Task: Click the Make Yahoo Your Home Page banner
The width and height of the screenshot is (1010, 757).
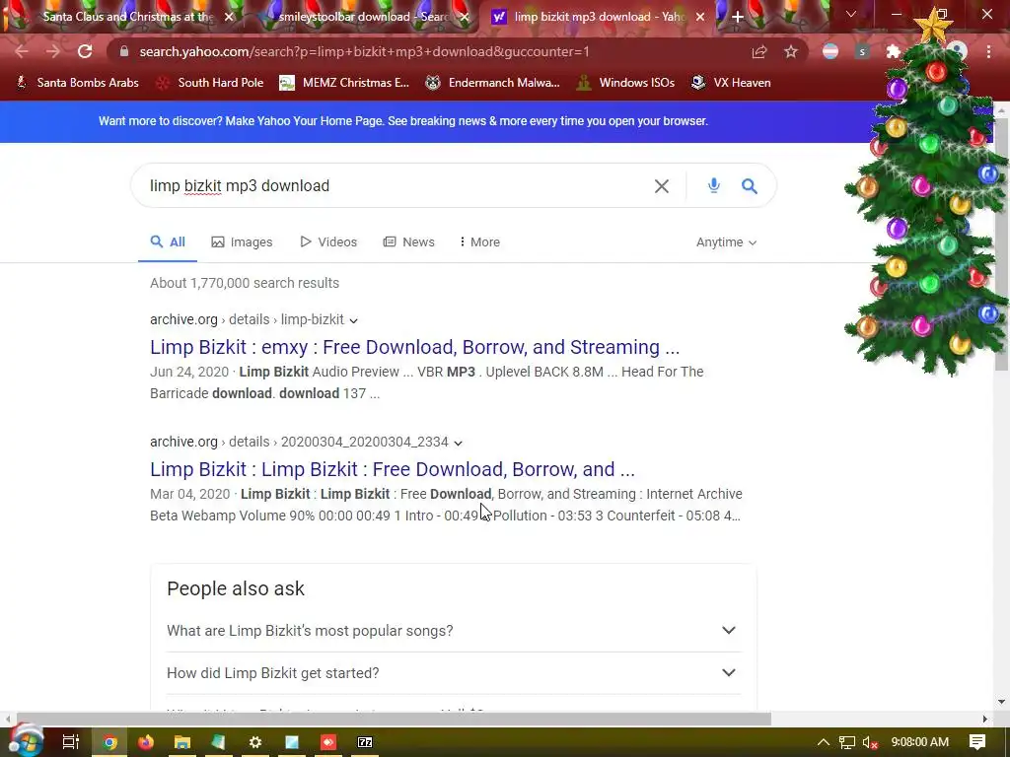Action: (403, 121)
